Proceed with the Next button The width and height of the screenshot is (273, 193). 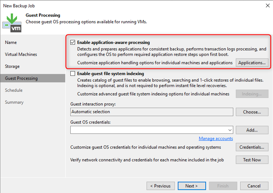coord(192,186)
